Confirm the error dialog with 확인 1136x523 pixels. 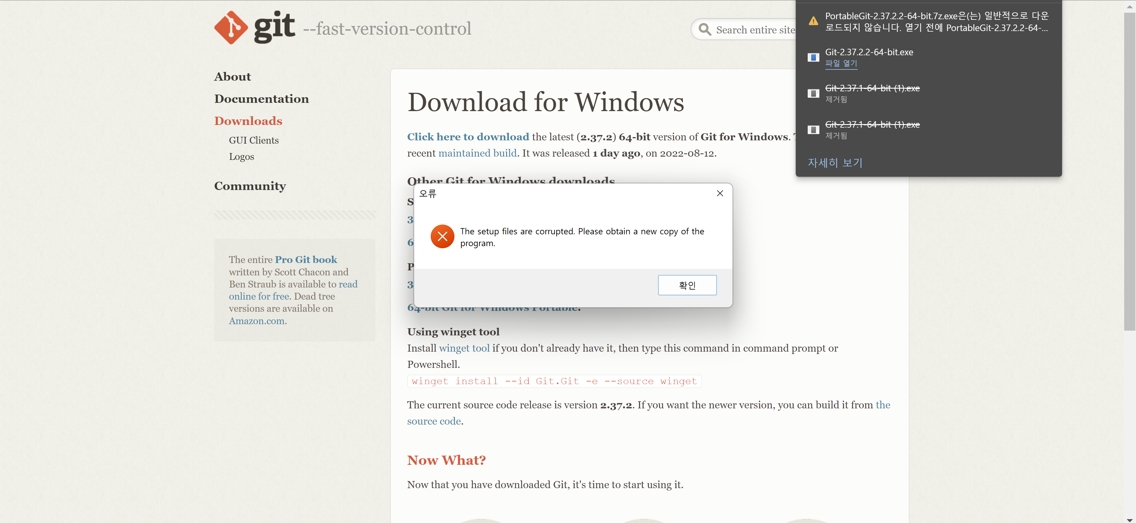[687, 285]
